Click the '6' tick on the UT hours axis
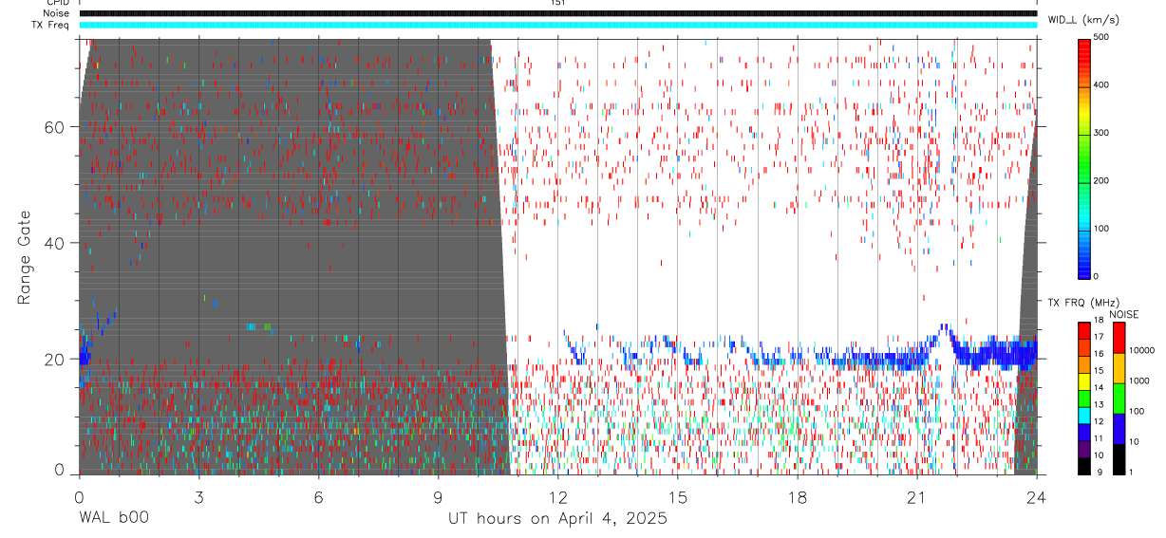The height and width of the screenshot is (538, 1166). point(318,497)
